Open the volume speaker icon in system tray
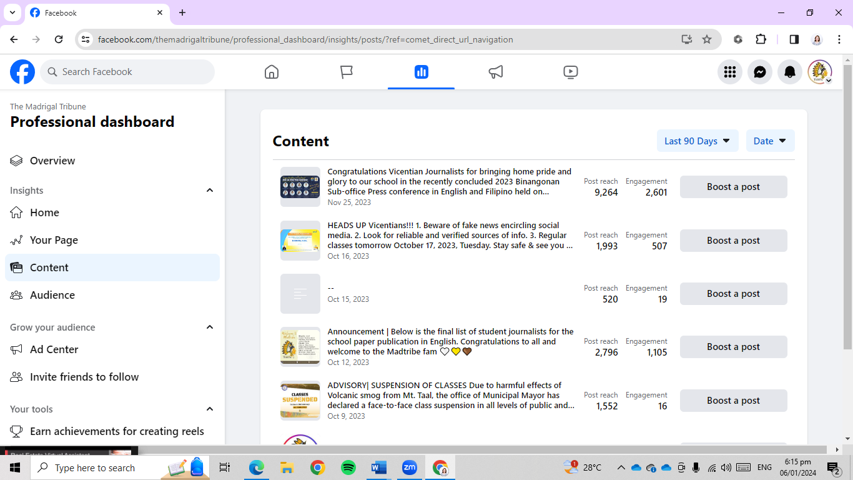This screenshot has width=853, height=480. 726,467
